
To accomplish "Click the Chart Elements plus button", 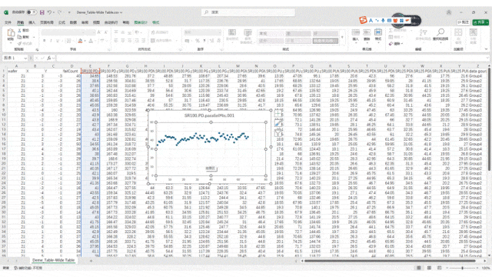I will coord(278,114).
